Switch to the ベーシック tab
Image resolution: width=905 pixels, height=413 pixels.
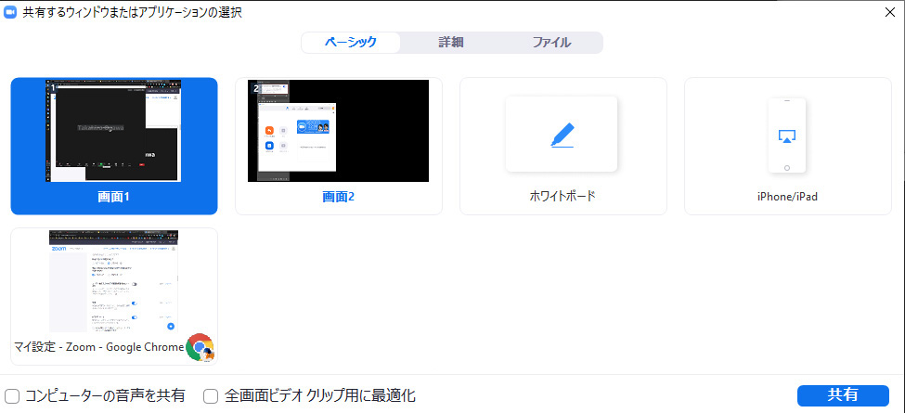tap(351, 43)
